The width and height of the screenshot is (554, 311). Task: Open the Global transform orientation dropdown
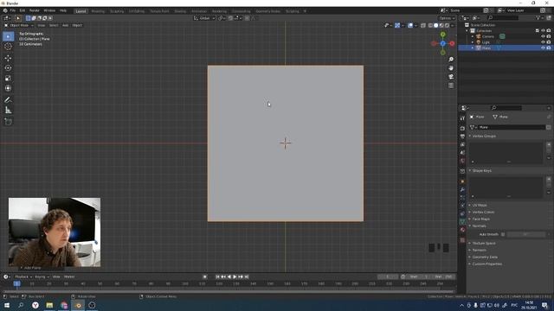click(x=204, y=18)
